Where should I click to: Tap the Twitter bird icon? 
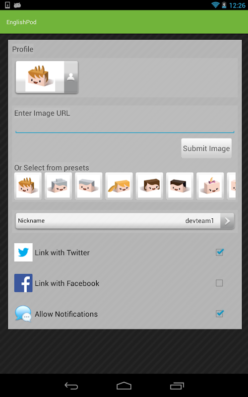[x=23, y=252]
